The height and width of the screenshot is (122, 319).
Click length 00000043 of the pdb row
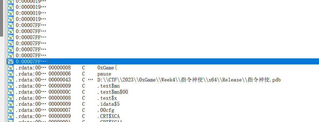(x=59, y=80)
